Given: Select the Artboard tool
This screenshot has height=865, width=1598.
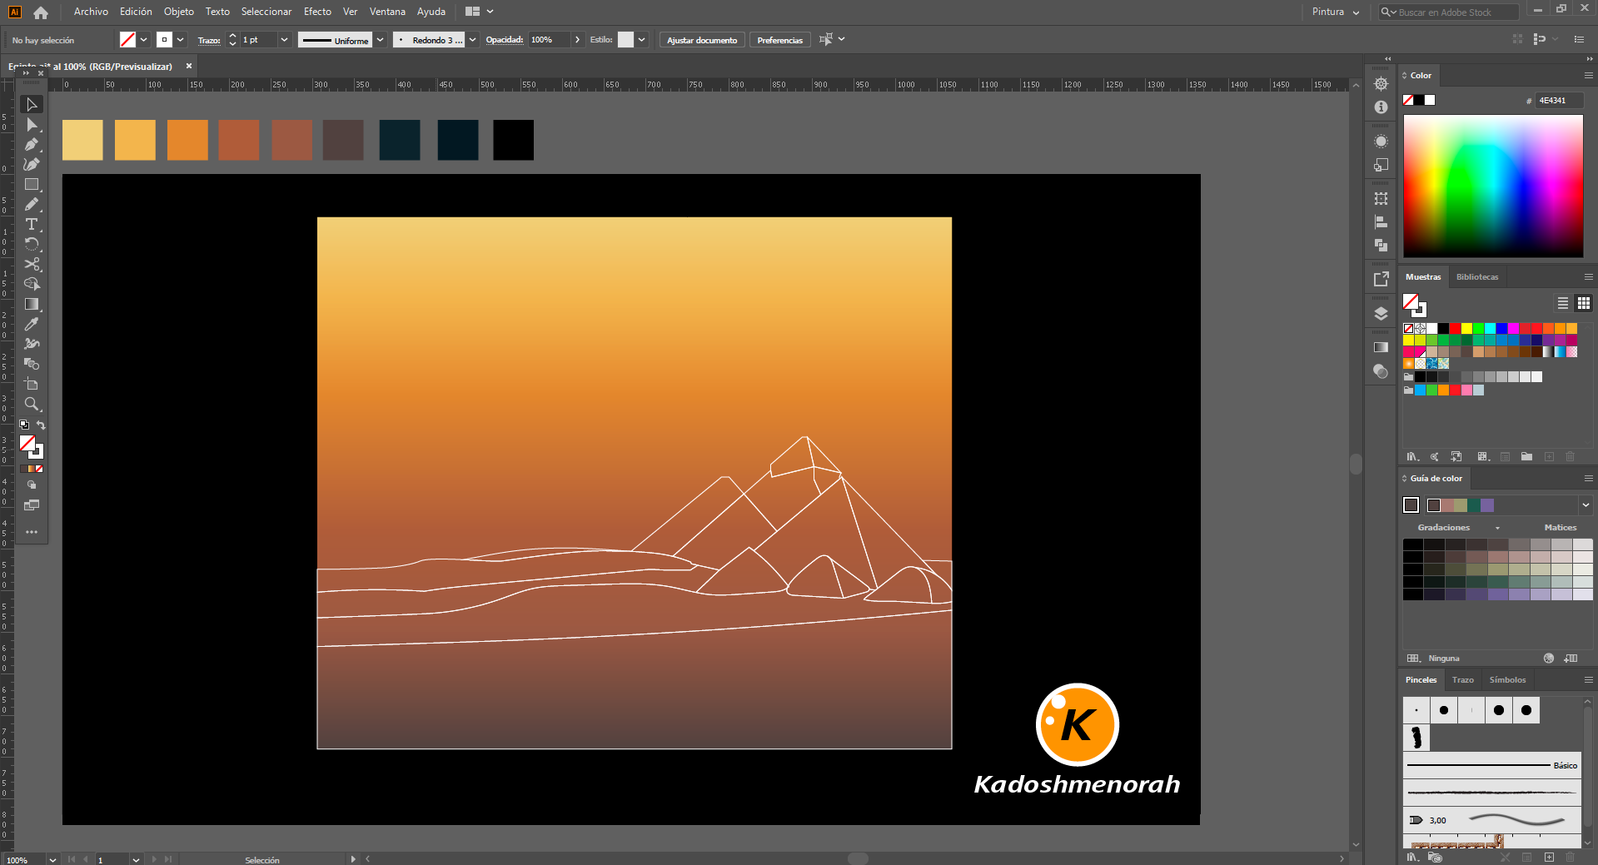Looking at the screenshot, I should 32,384.
